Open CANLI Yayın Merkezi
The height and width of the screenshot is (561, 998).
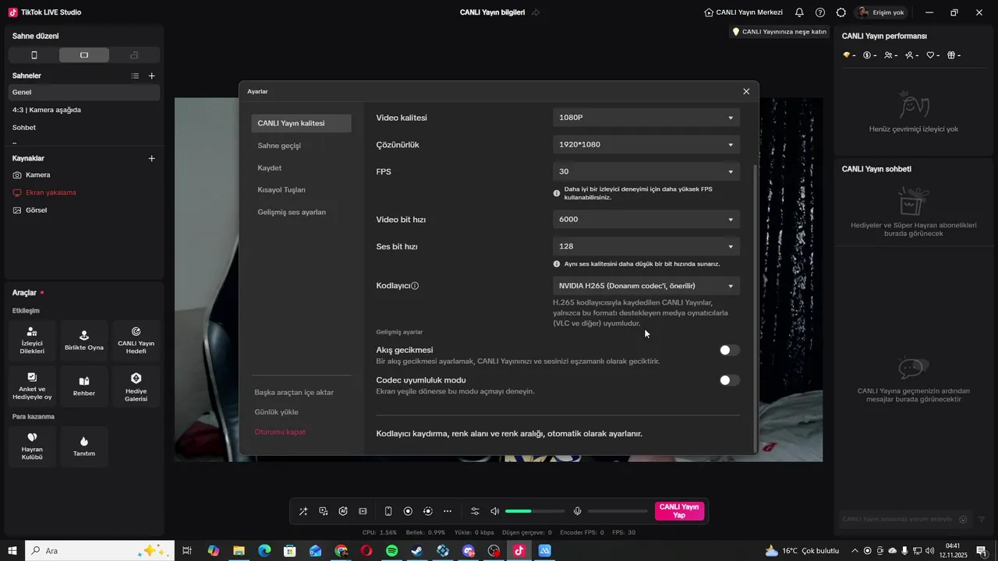[x=743, y=12]
